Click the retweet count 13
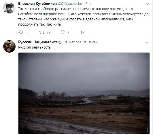The image size is (153, 135). pos(48,33)
